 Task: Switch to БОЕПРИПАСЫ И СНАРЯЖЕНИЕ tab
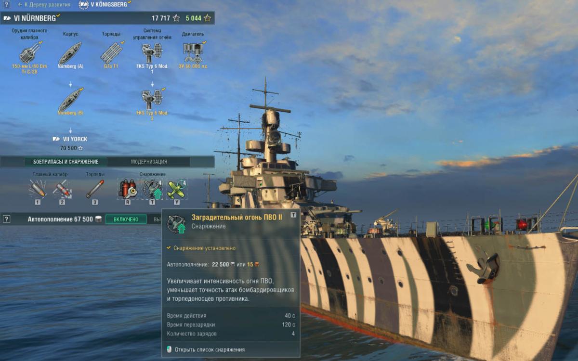pos(66,162)
